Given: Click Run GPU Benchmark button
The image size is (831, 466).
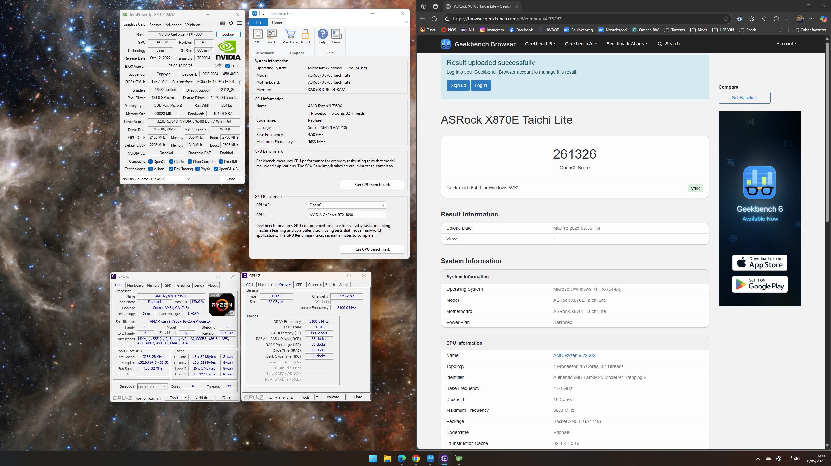Looking at the screenshot, I should click(x=372, y=249).
